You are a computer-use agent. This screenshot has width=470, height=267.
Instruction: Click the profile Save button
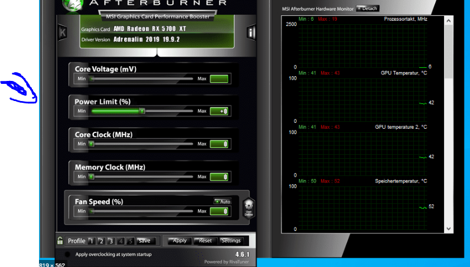145,241
